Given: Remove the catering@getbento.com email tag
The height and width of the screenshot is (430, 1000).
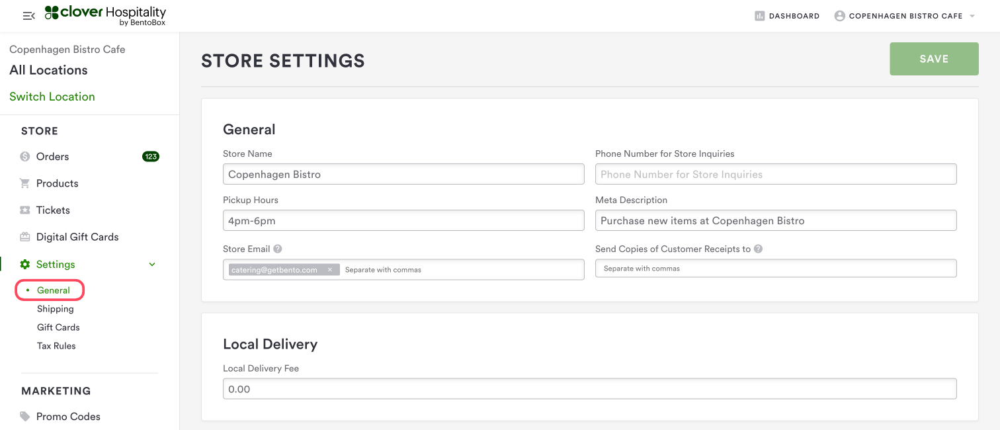Looking at the screenshot, I should [330, 270].
